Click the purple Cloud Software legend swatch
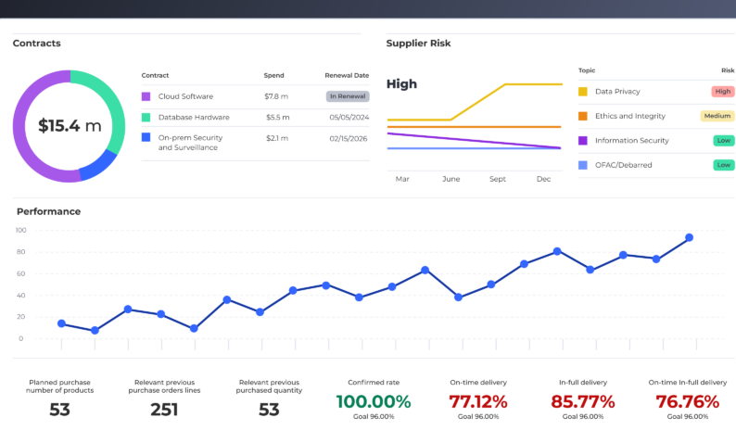 146,96
